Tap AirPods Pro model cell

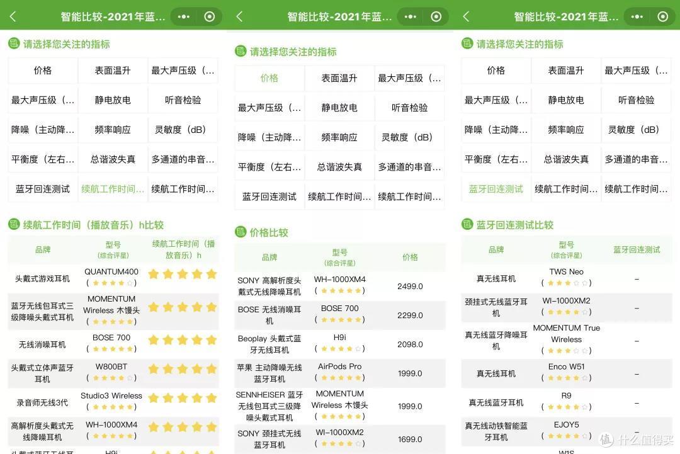pos(339,372)
